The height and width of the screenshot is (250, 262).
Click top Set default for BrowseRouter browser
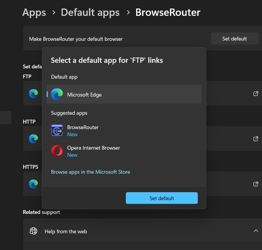tap(235, 39)
